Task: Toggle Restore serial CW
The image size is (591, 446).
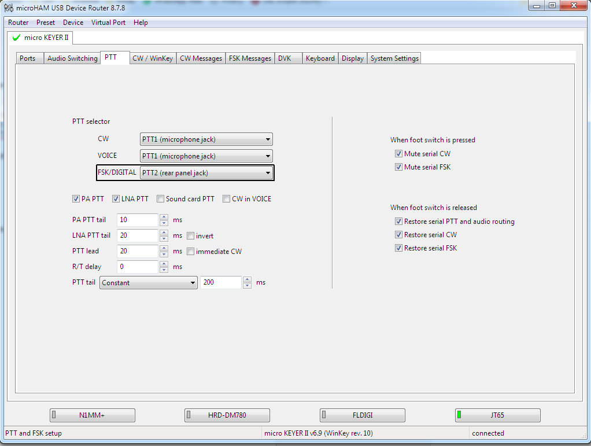Action: tap(398, 234)
